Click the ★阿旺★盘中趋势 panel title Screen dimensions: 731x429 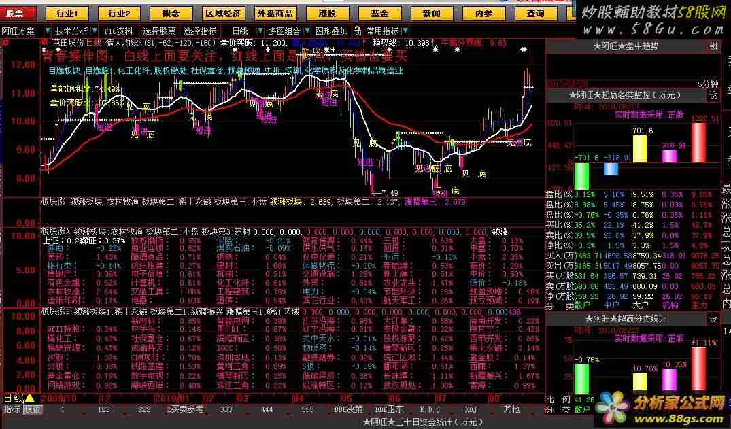tap(626, 46)
